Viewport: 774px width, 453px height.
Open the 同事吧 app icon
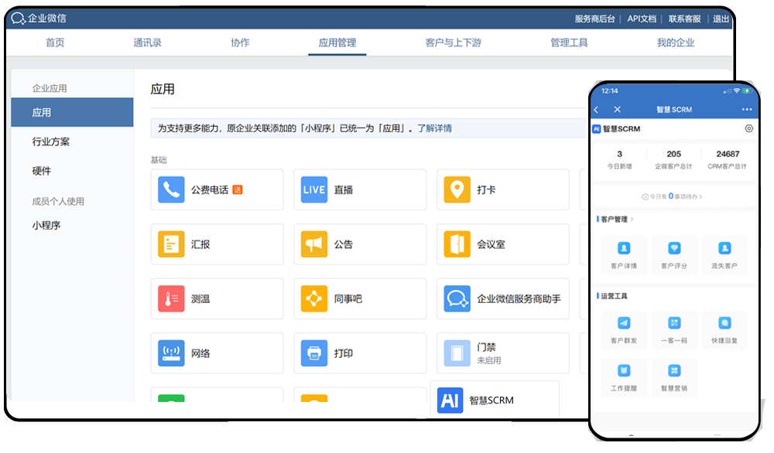tap(314, 298)
